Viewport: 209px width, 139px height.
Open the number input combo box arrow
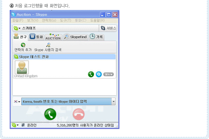pyautogui.click(x=113, y=102)
